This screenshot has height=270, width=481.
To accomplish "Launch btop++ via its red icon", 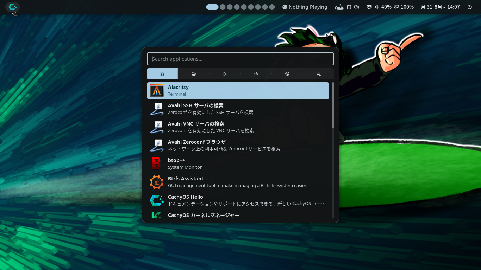I will click(x=157, y=164).
